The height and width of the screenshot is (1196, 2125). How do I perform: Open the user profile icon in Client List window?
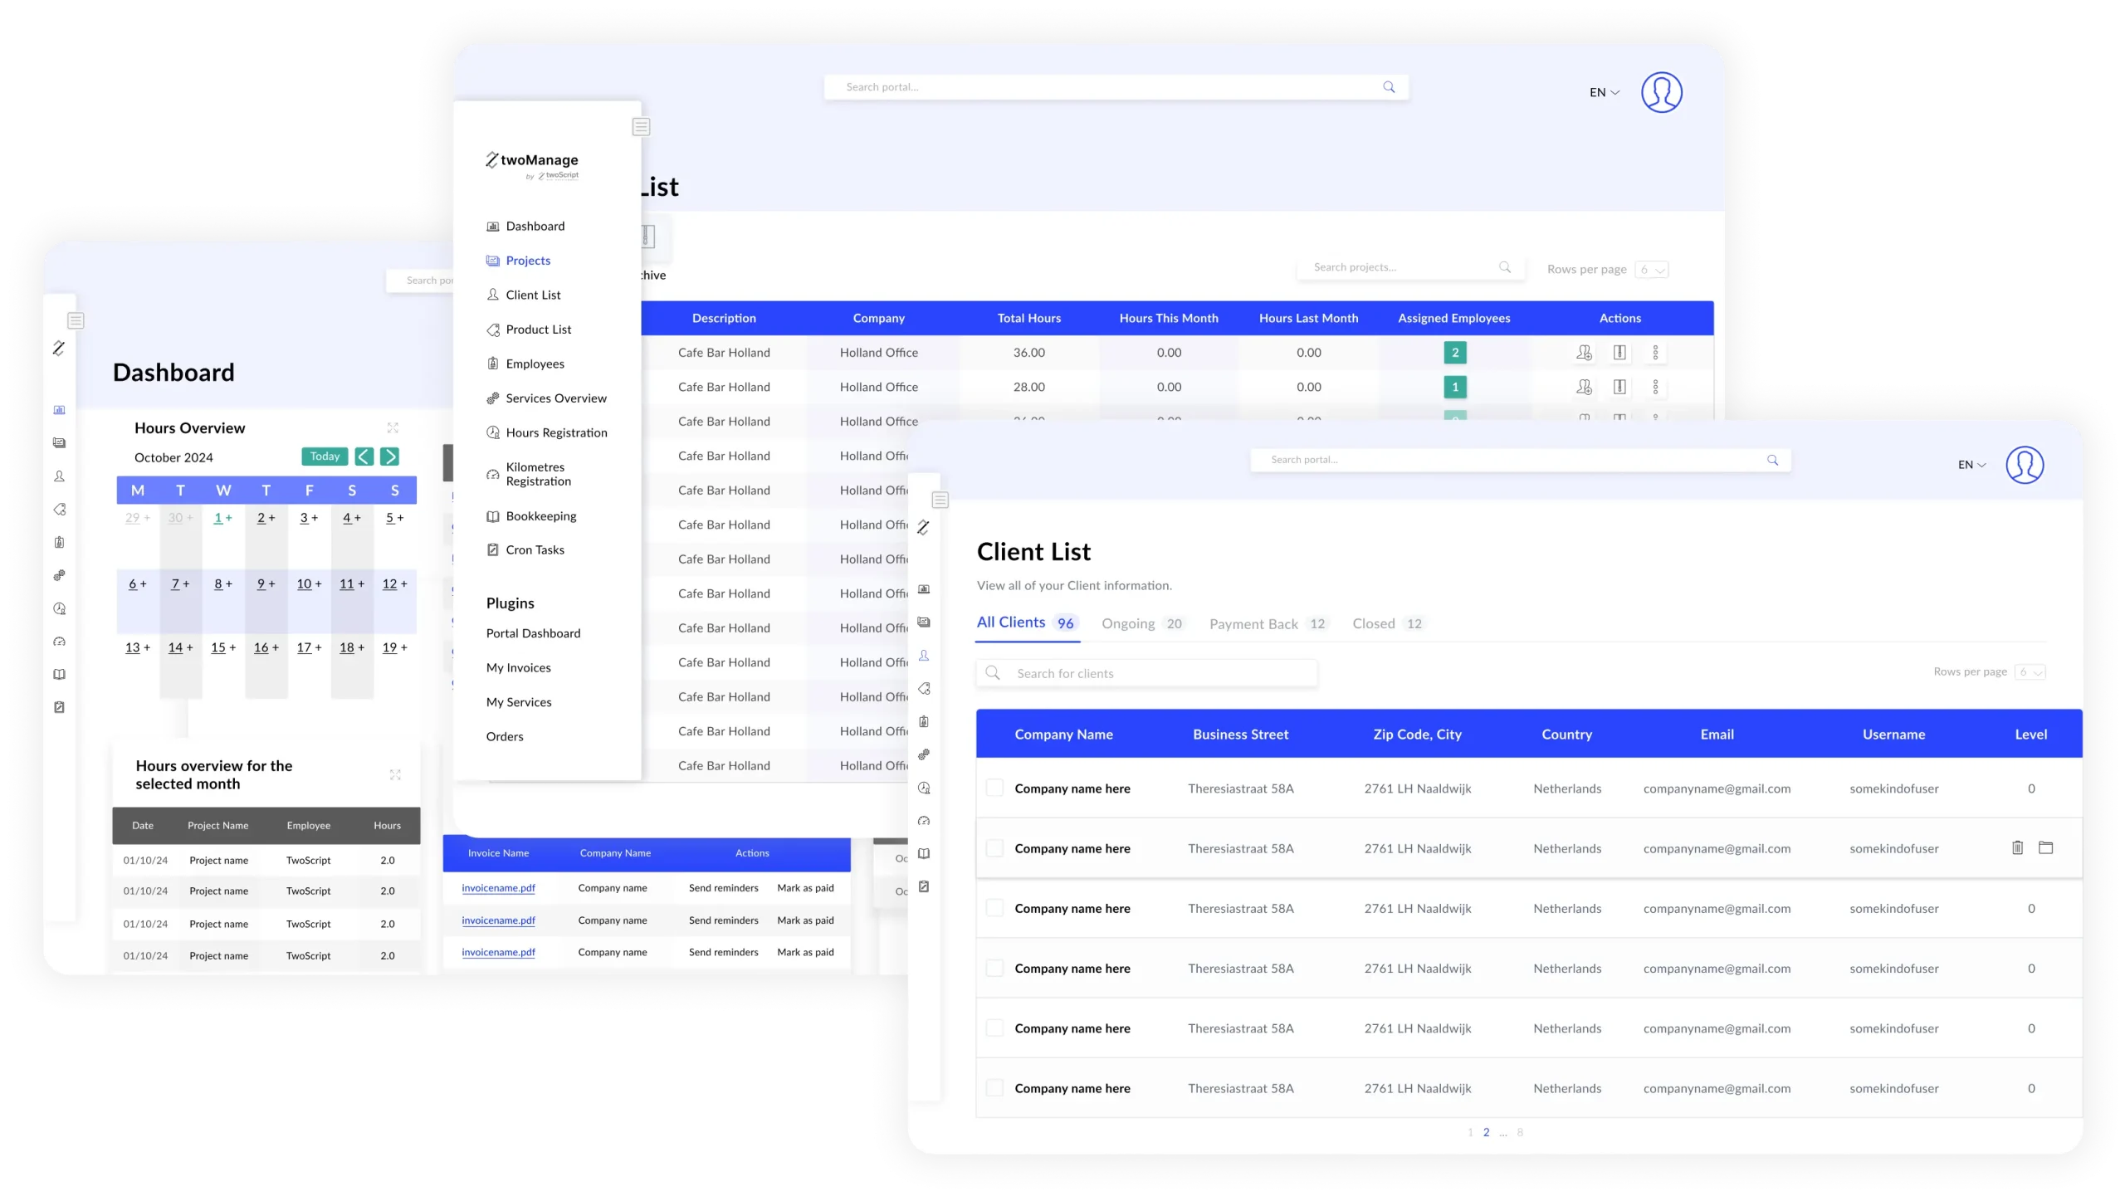click(2025, 465)
